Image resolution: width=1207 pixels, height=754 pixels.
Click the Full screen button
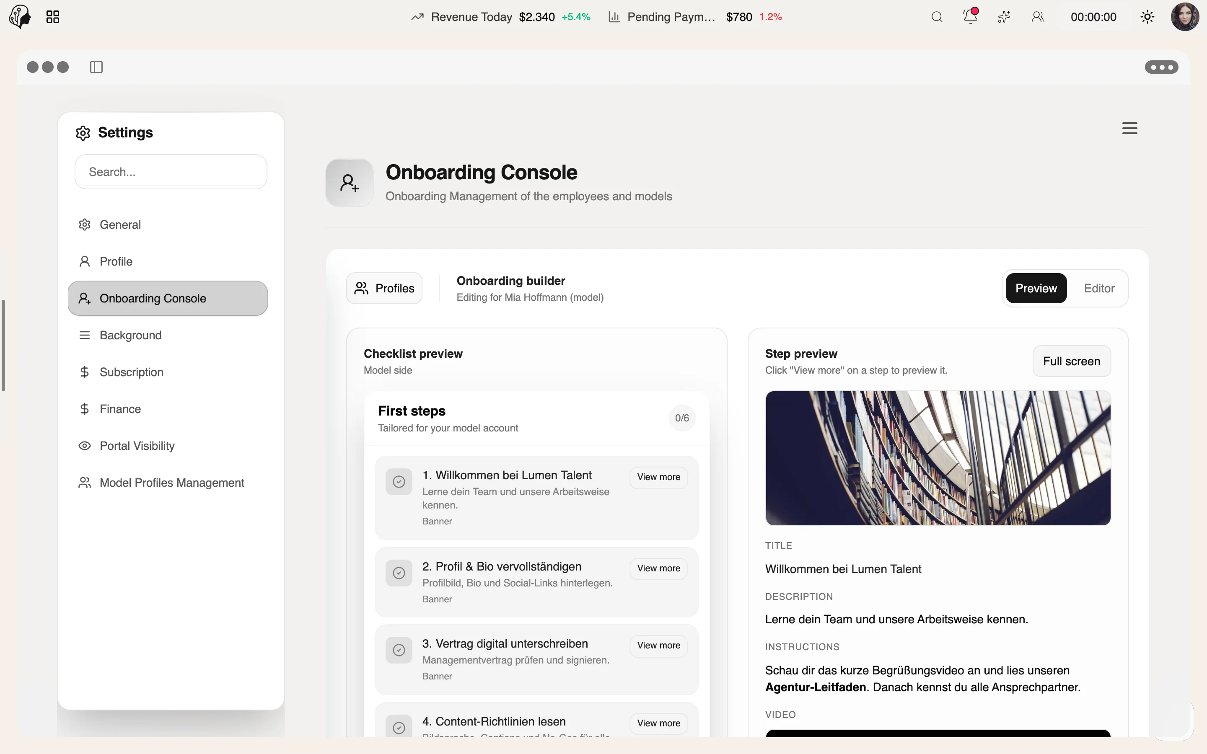(x=1071, y=361)
